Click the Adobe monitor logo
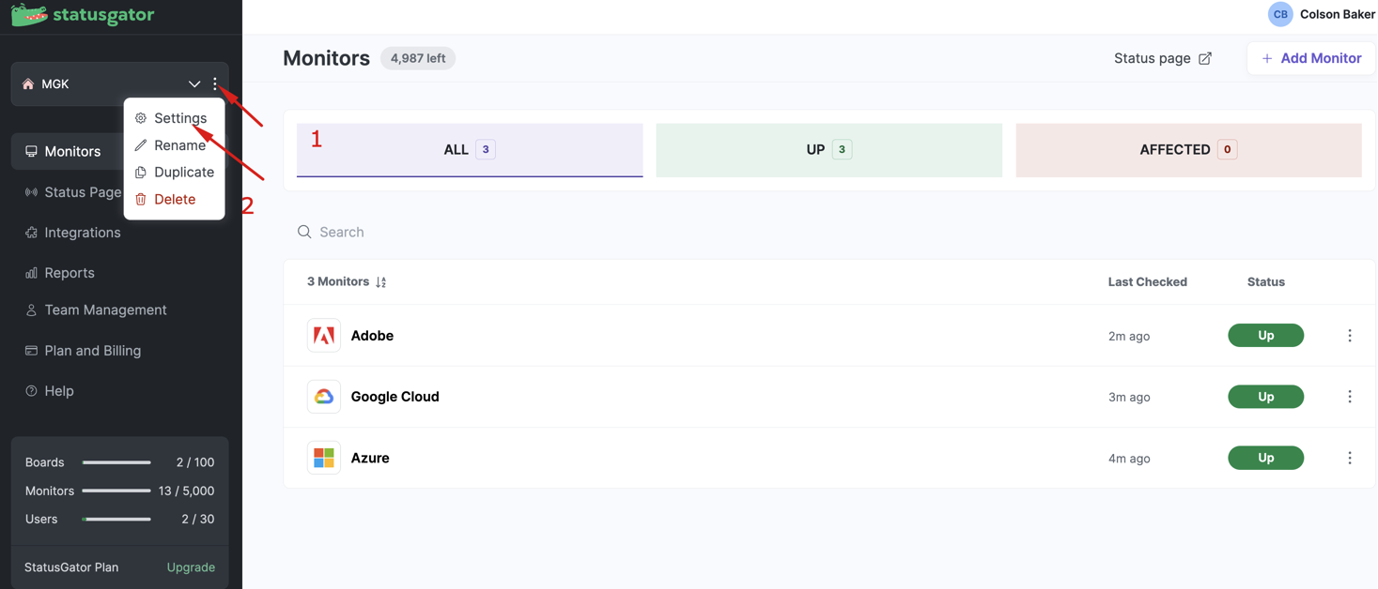This screenshot has height=589, width=1378. (323, 335)
